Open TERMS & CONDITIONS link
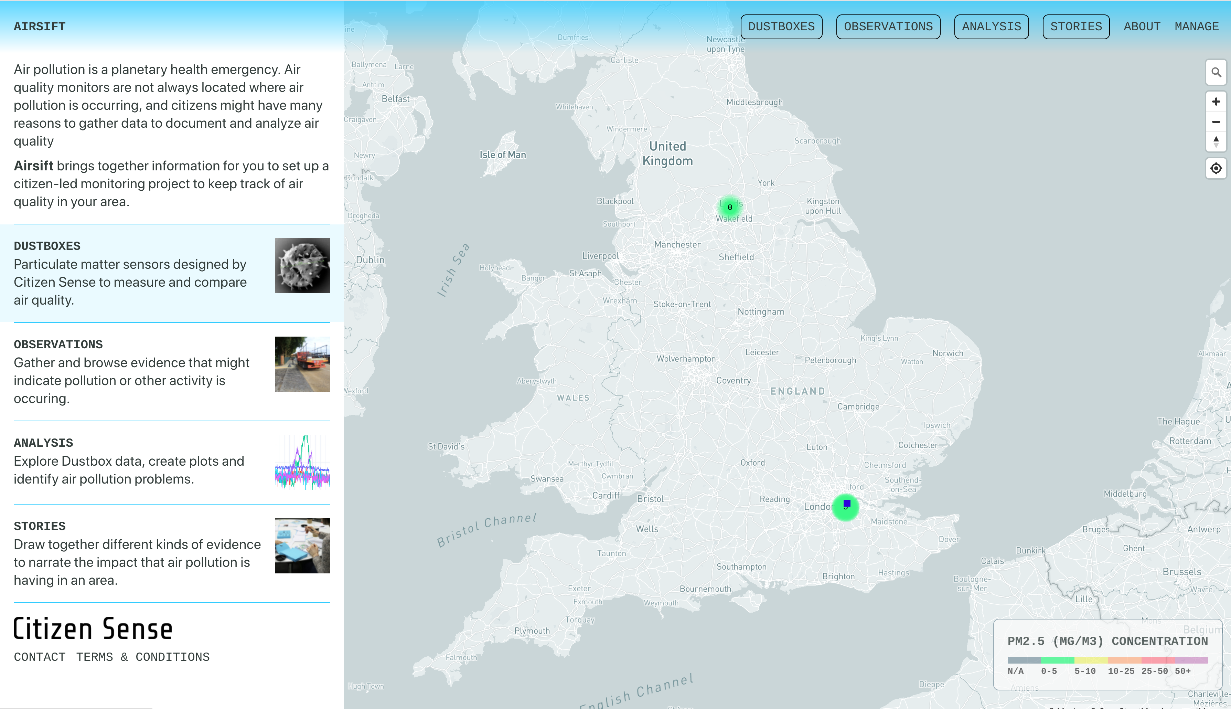1231x709 pixels. click(x=143, y=657)
